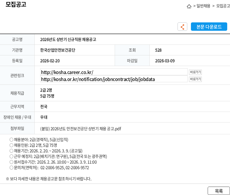Click the 문의처(연락처) phone numbers line
This screenshot has height=195, width=230.
(x=49, y=168)
